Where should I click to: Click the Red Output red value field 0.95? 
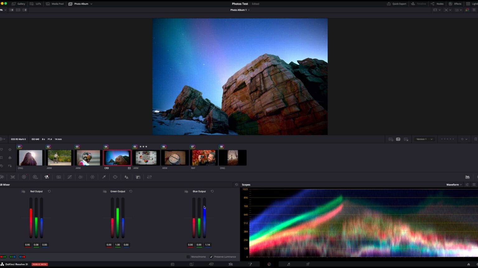coord(28,245)
